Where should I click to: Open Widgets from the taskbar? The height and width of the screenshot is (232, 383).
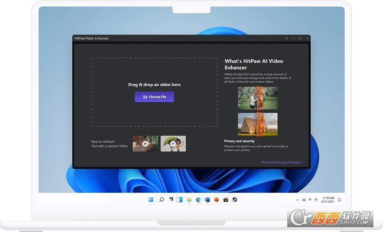click(x=180, y=200)
